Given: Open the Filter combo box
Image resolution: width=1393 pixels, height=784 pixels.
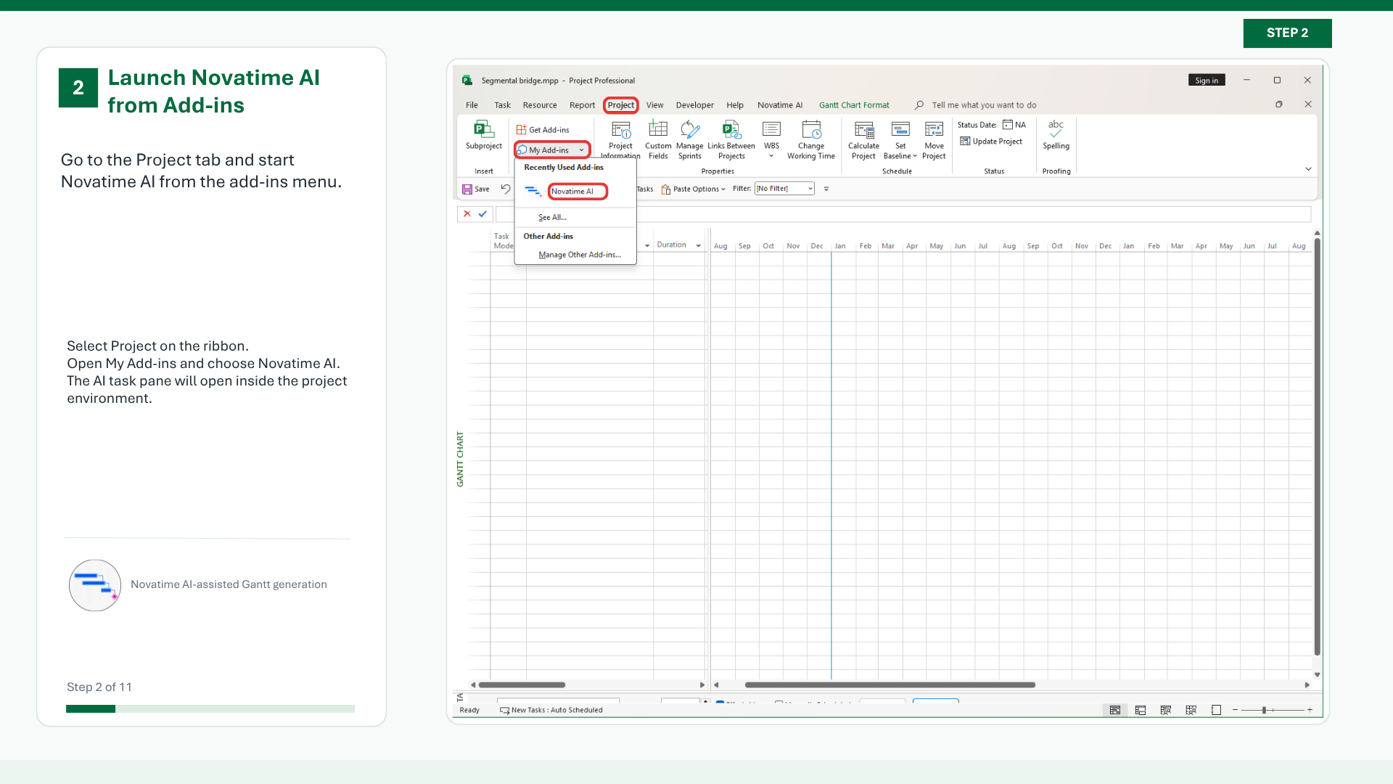Looking at the screenshot, I should click(x=784, y=189).
